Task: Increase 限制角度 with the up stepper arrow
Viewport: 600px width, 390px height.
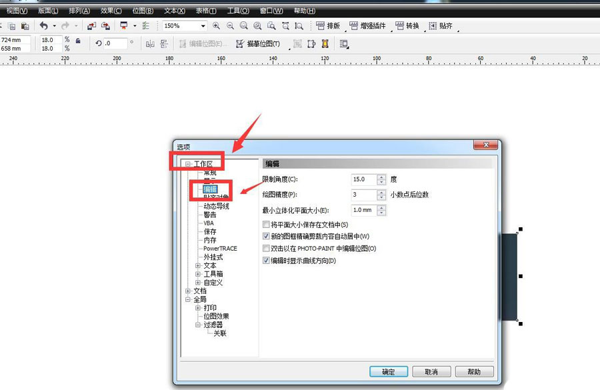Action: pyautogui.click(x=381, y=176)
